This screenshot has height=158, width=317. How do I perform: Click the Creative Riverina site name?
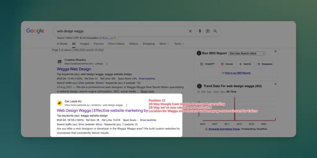coord(75,60)
